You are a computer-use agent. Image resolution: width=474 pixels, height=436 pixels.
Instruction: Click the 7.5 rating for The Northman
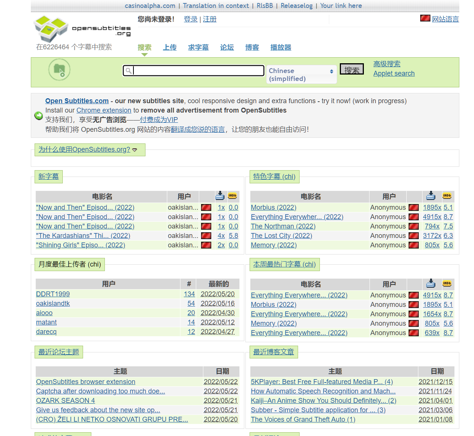point(448,226)
